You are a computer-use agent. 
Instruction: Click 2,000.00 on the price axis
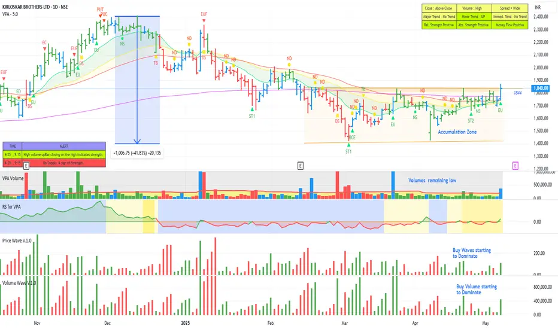point(541,68)
